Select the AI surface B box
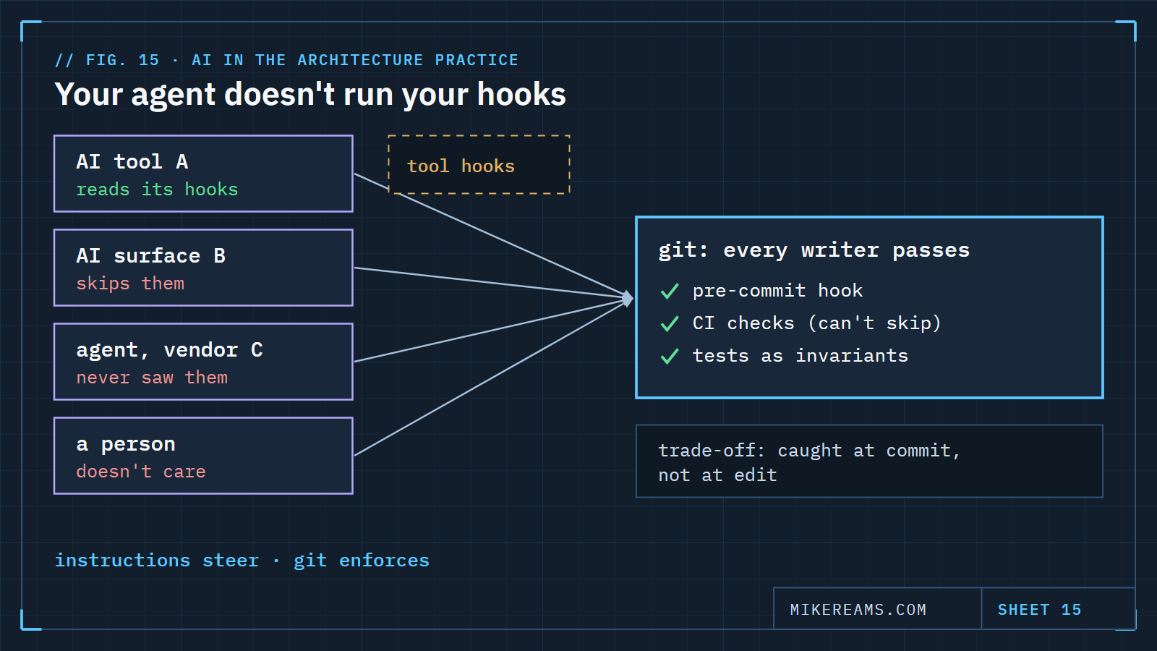The height and width of the screenshot is (651, 1157). tap(203, 268)
